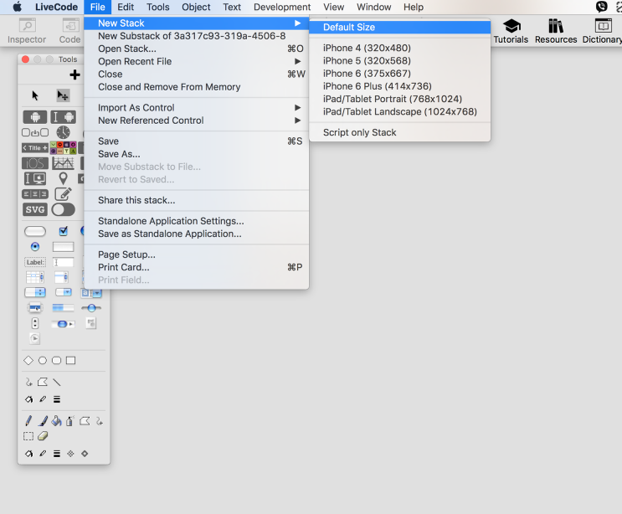The height and width of the screenshot is (514, 622).
Task: Select Default Size in New Stack submenu
Action: [x=400, y=27]
